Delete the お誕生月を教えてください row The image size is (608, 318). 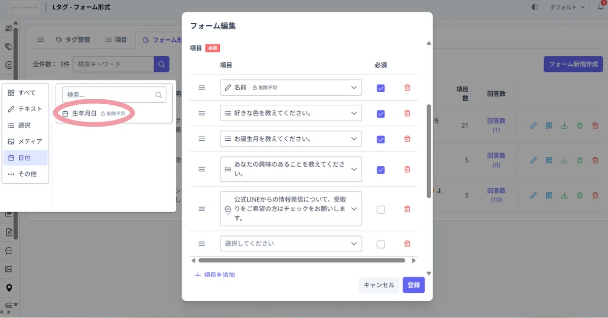click(x=407, y=139)
